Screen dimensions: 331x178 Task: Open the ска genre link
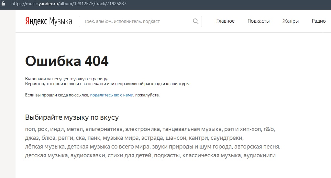pyautogui.click(x=80, y=138)
